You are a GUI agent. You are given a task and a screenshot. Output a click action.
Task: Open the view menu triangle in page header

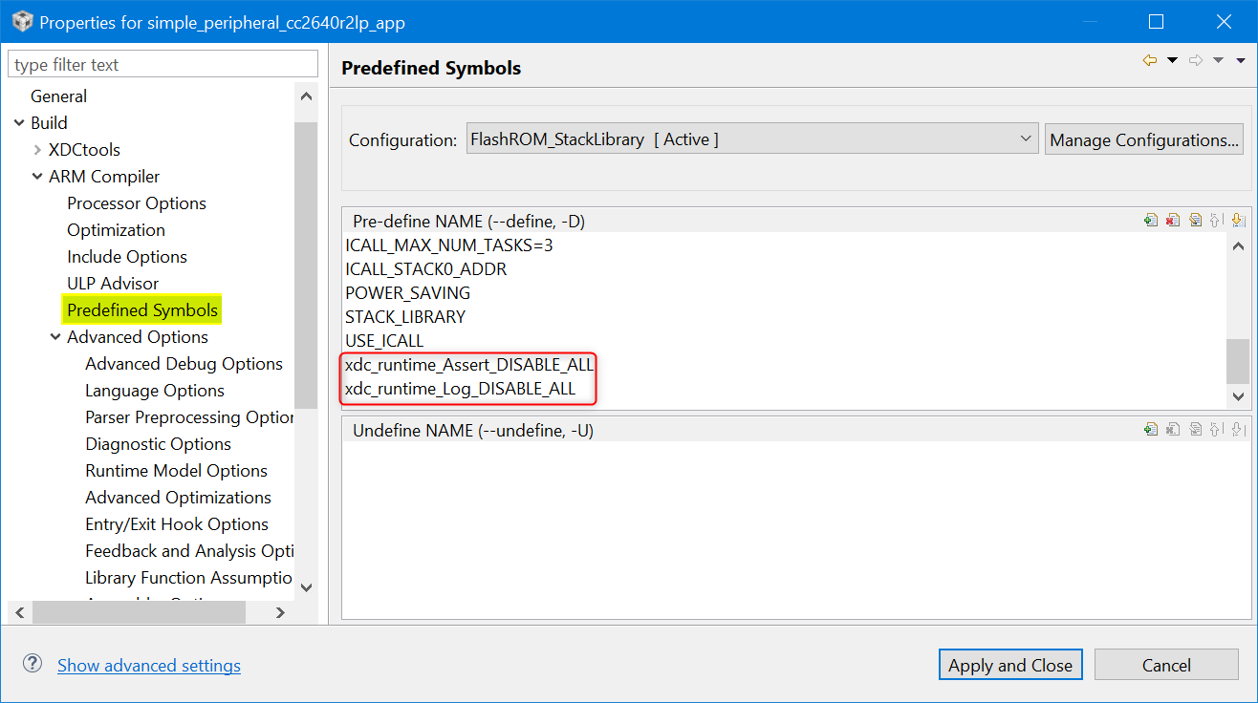[x=1241, y=61]
